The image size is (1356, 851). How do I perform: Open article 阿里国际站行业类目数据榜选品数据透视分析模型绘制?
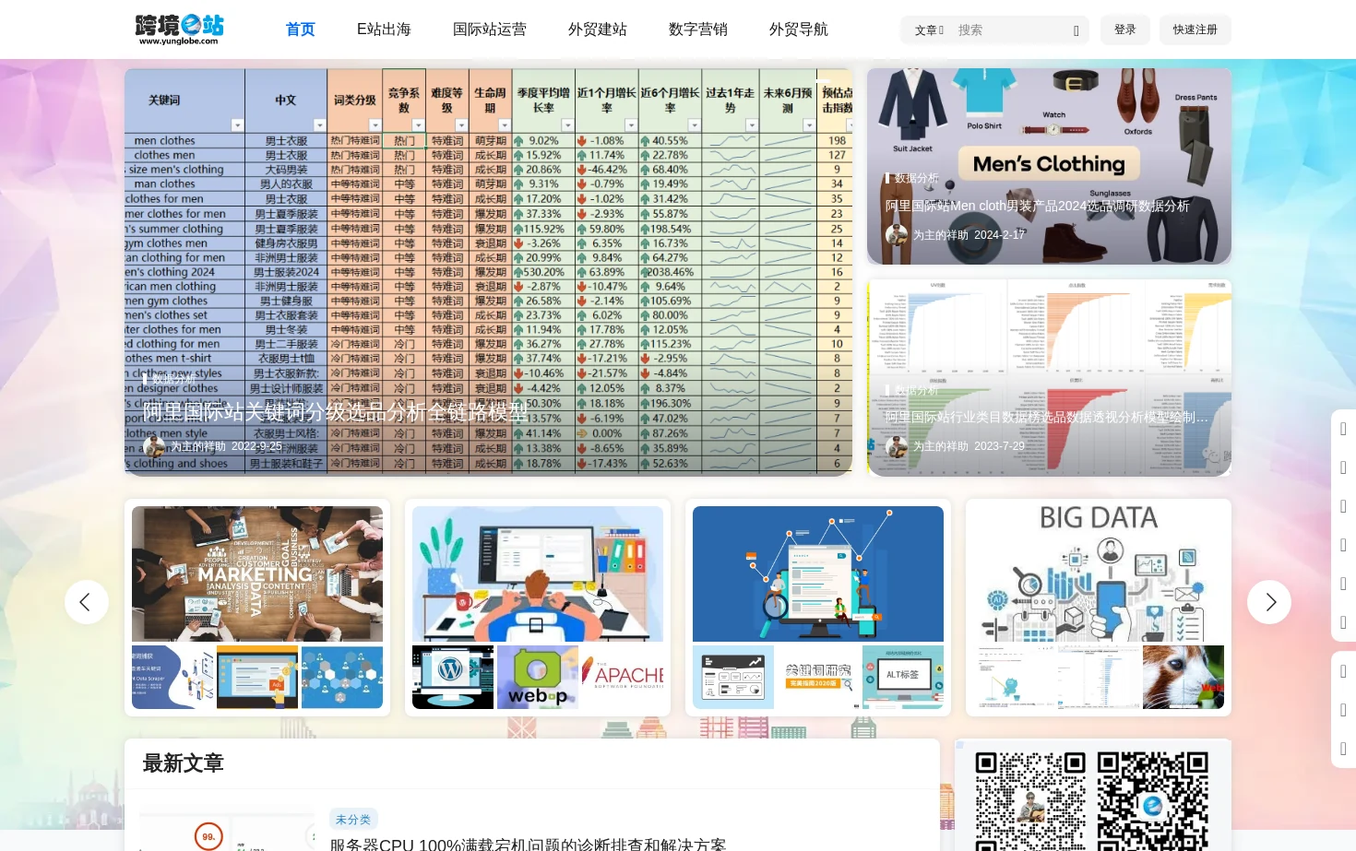(x=1046, y=417)
